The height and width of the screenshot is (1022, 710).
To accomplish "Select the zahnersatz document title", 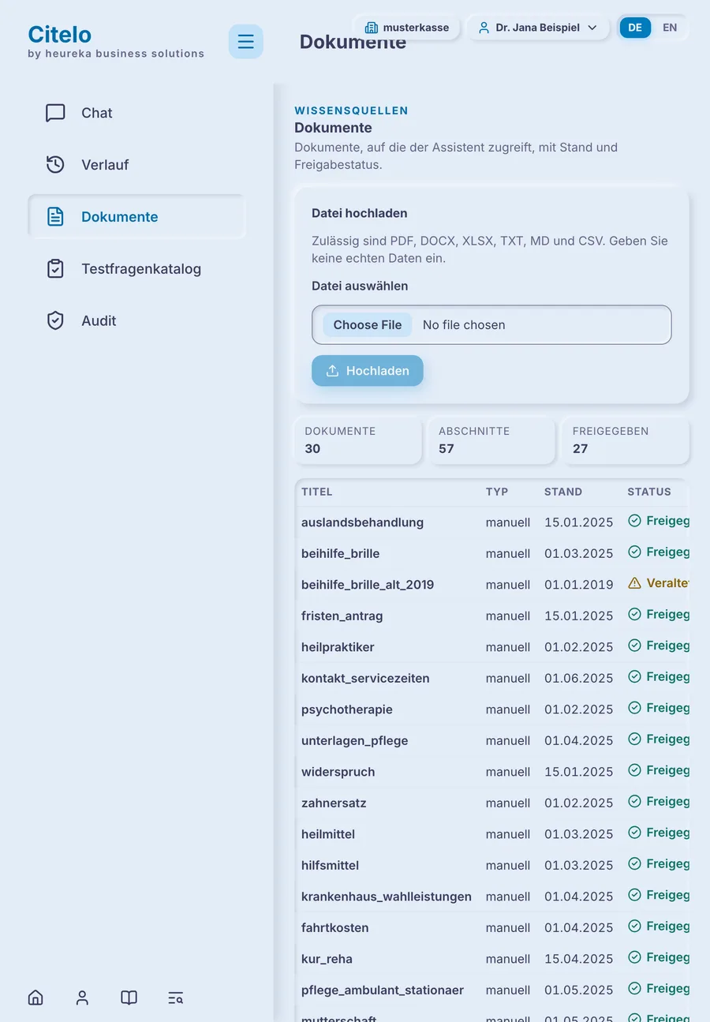I will [x=334, y=803].
